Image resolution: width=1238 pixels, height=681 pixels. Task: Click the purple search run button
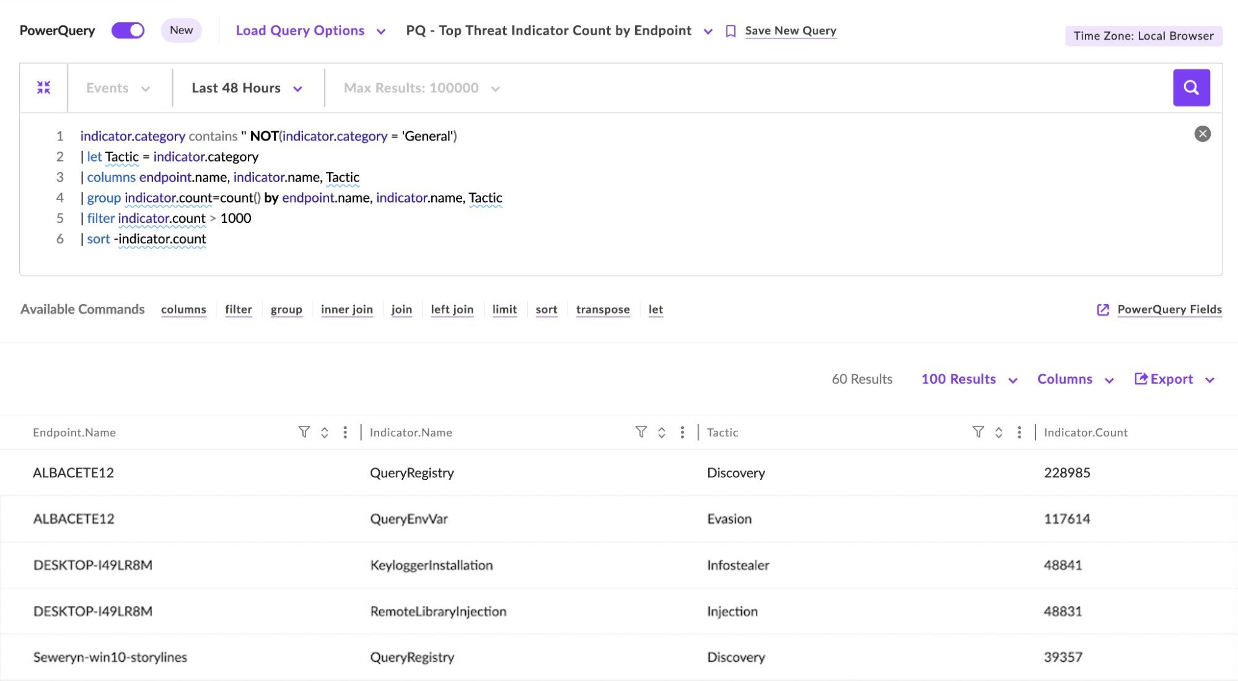tap(1191, 88)
